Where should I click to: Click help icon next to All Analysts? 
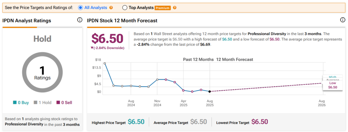coord(111,7)
